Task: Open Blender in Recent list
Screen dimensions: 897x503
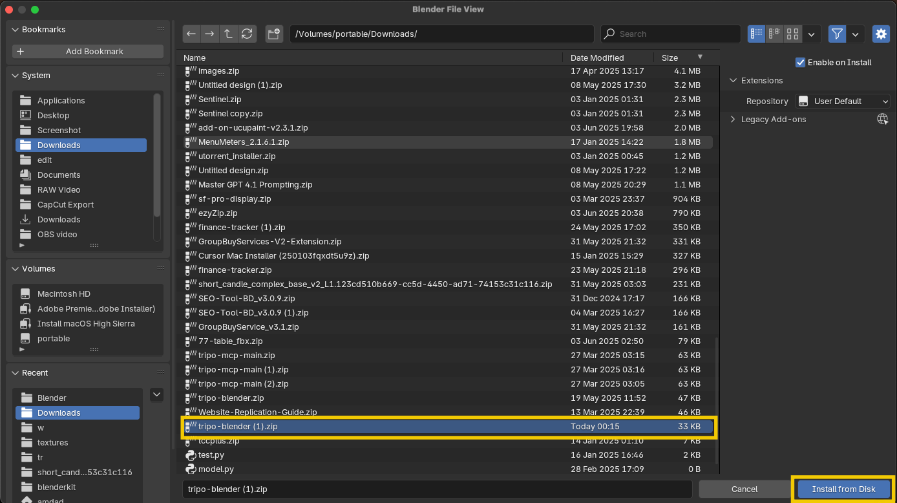Action: tap(78, 398)
